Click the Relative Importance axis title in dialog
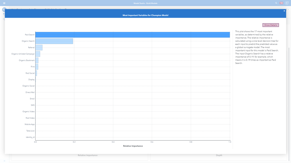The height and width of the screenshot is (163, 291). coord(133,146)
